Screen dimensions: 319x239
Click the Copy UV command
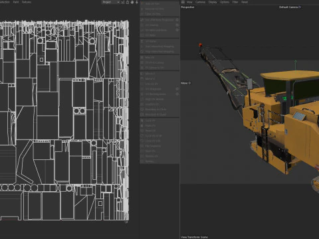[x=159, y=121]
